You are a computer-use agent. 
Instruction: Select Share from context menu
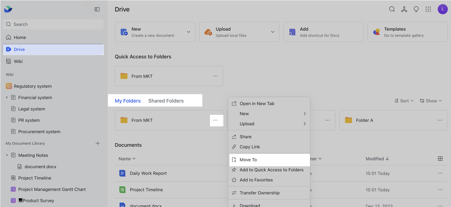pyautogui.click(x=269, y=137)
